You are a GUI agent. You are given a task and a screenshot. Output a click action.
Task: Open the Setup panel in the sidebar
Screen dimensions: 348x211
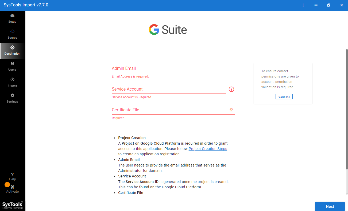tap(12, 18)
